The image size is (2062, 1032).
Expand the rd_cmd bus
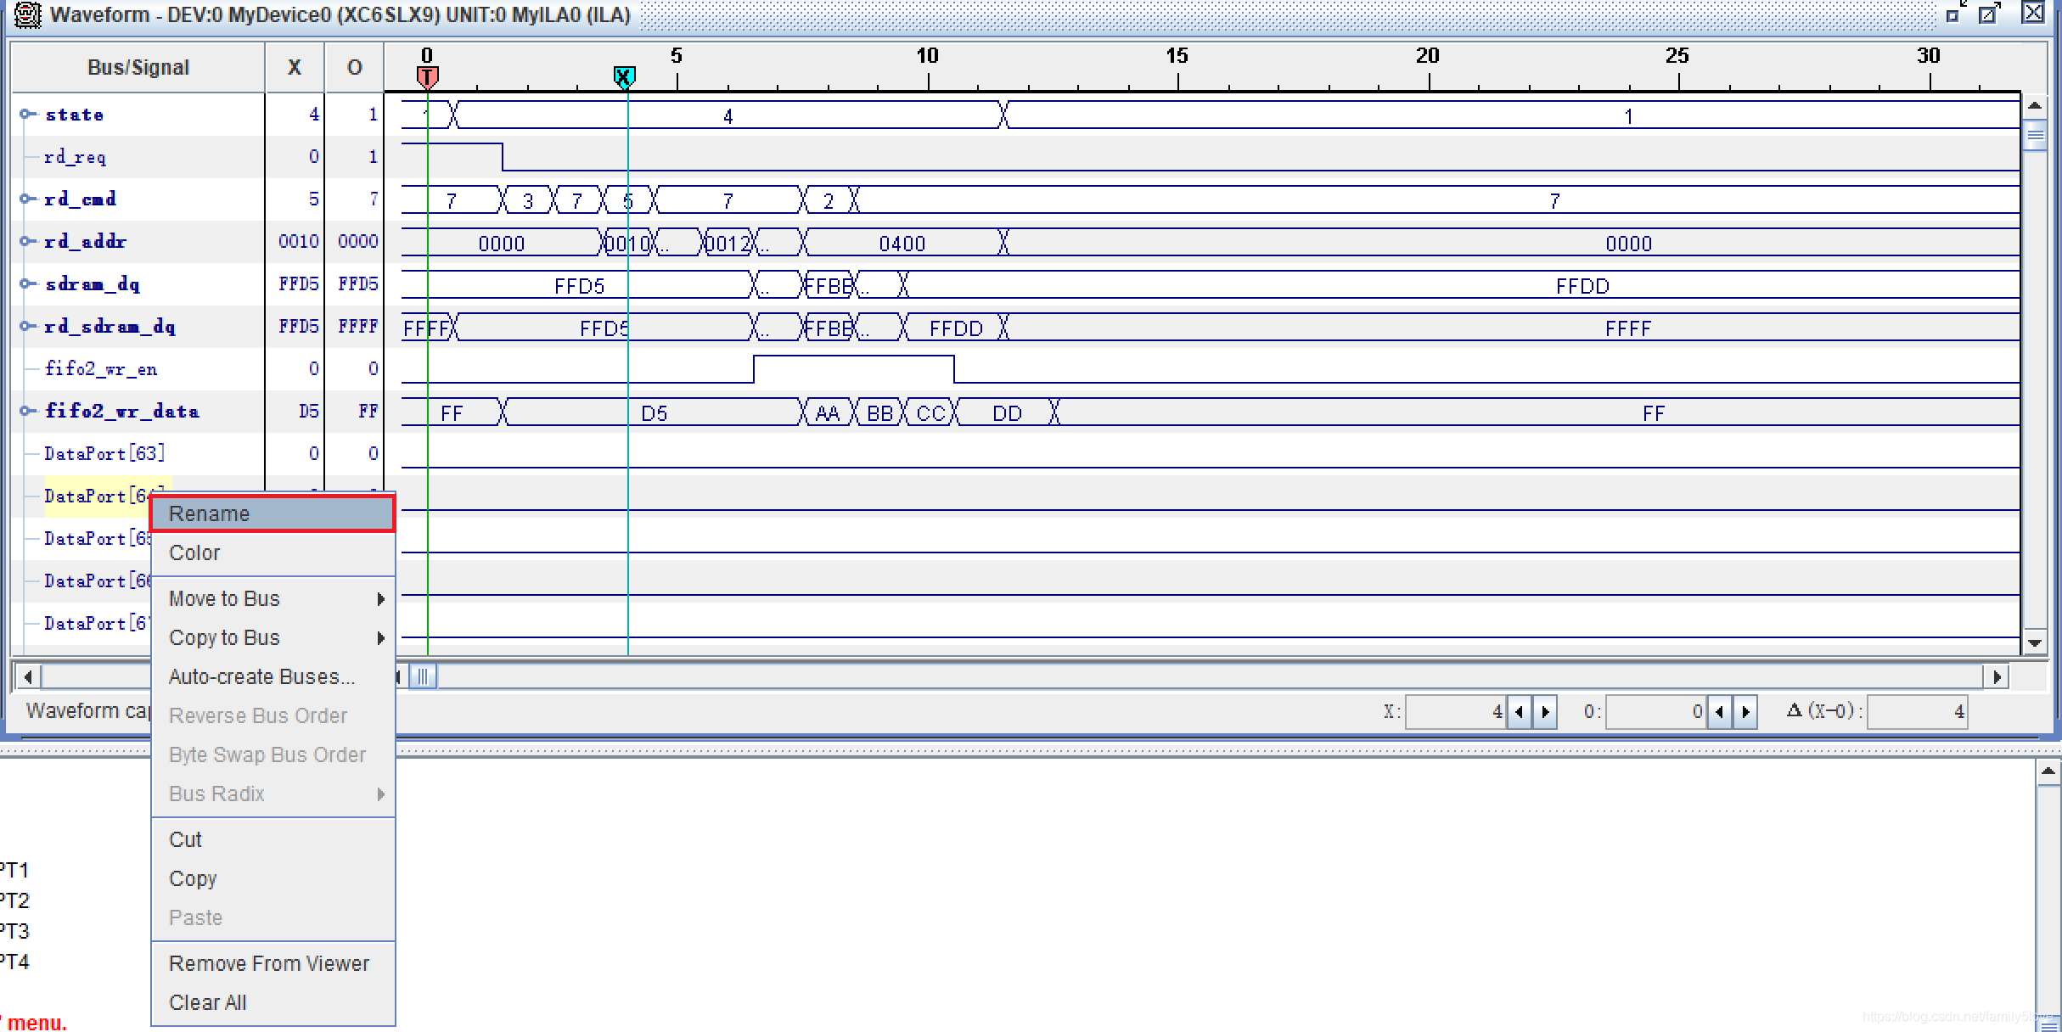tap(27, 199)
